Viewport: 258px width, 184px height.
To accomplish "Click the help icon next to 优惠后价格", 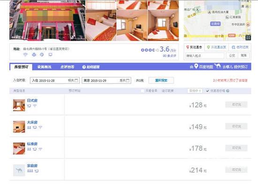I will click(x=228, y=91).
